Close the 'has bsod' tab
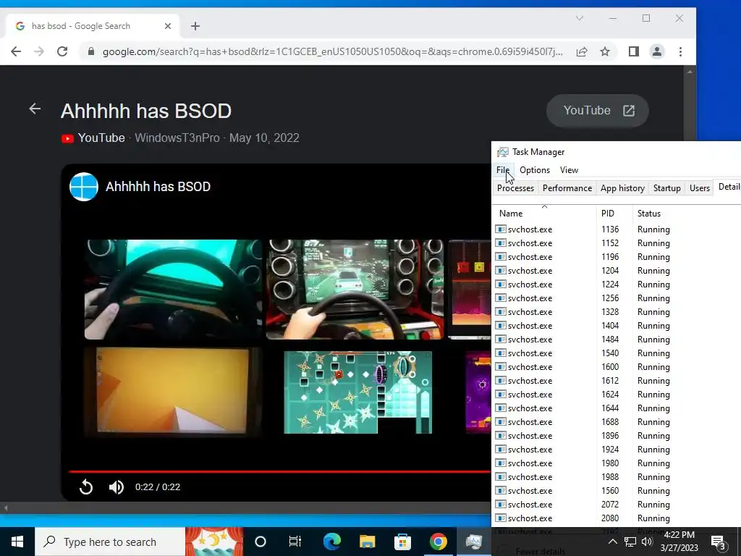Viewport: 741px width, 556px height. [168, 26]
